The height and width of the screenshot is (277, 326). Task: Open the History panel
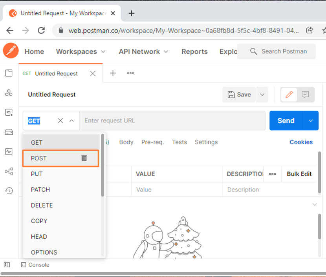tap(9, 191)
